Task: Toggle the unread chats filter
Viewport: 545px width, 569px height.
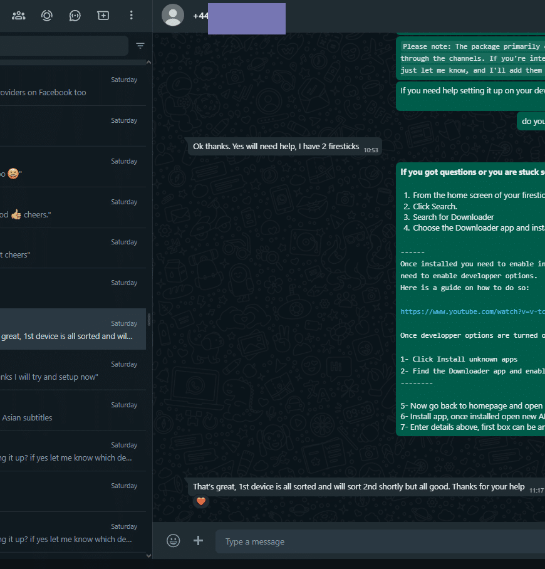Action: 140,46
